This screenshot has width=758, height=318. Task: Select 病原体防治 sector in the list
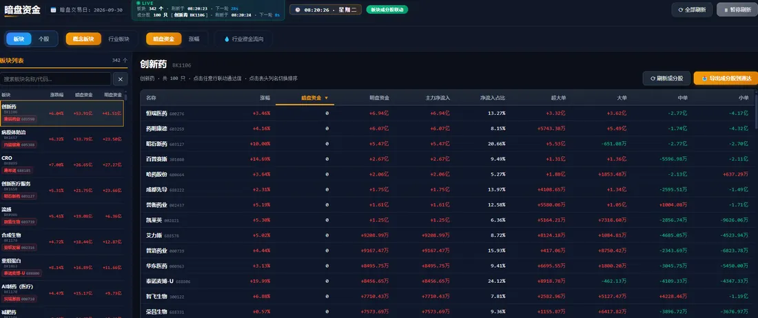[x=62, y=140]
